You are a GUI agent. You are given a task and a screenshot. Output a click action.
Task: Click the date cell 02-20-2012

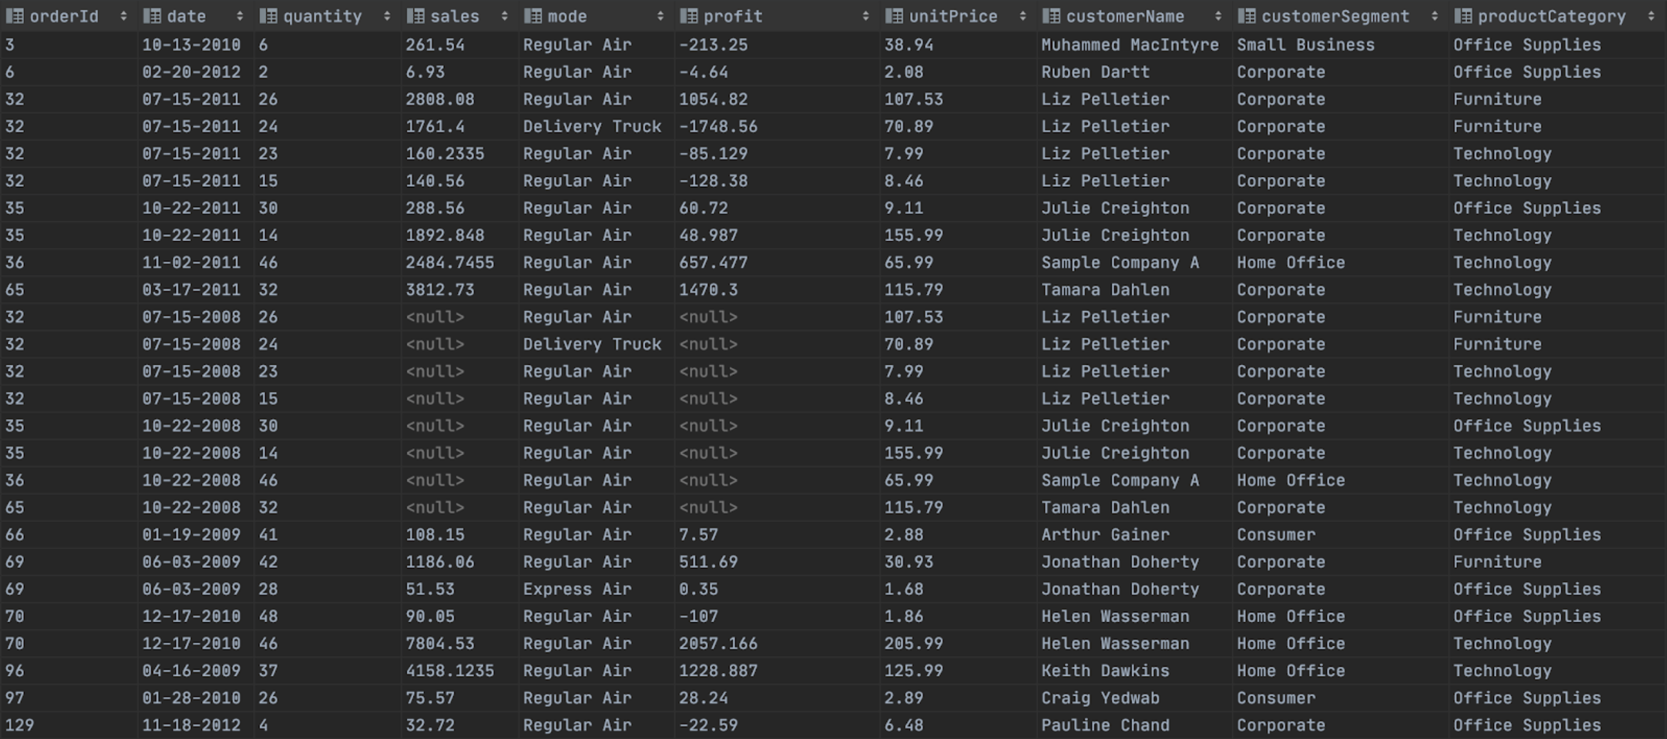tap(192, 72)
